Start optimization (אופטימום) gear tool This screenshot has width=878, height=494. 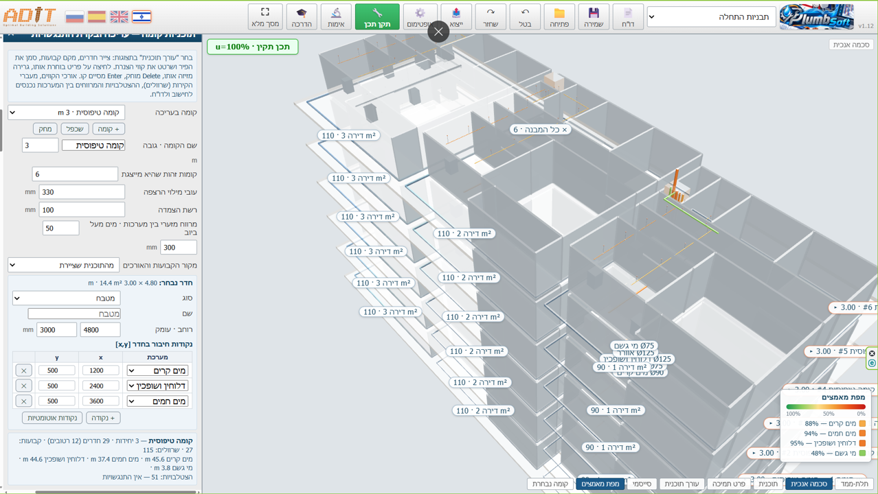[420, 16]
